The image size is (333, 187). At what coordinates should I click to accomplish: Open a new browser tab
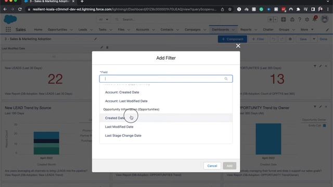coord(82,2)
